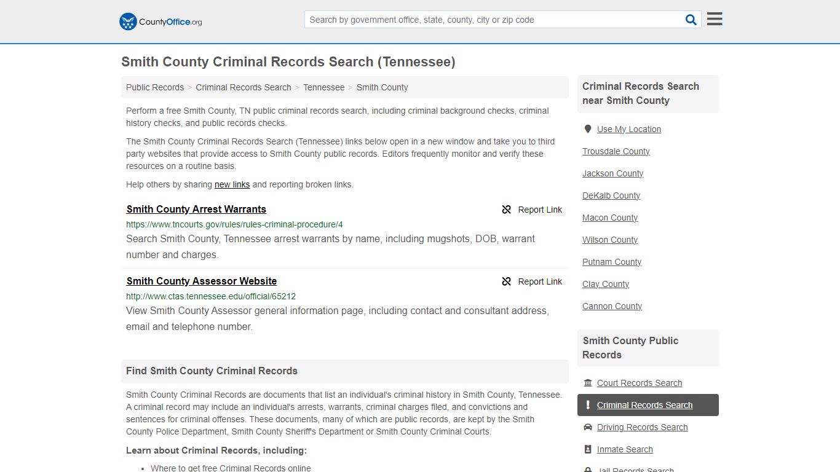
Task: Open Putnam County link
Action: [612, 262]
